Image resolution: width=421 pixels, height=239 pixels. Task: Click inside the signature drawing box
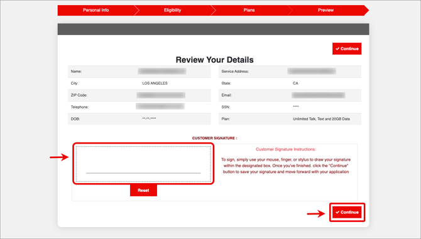click(143, 164)
